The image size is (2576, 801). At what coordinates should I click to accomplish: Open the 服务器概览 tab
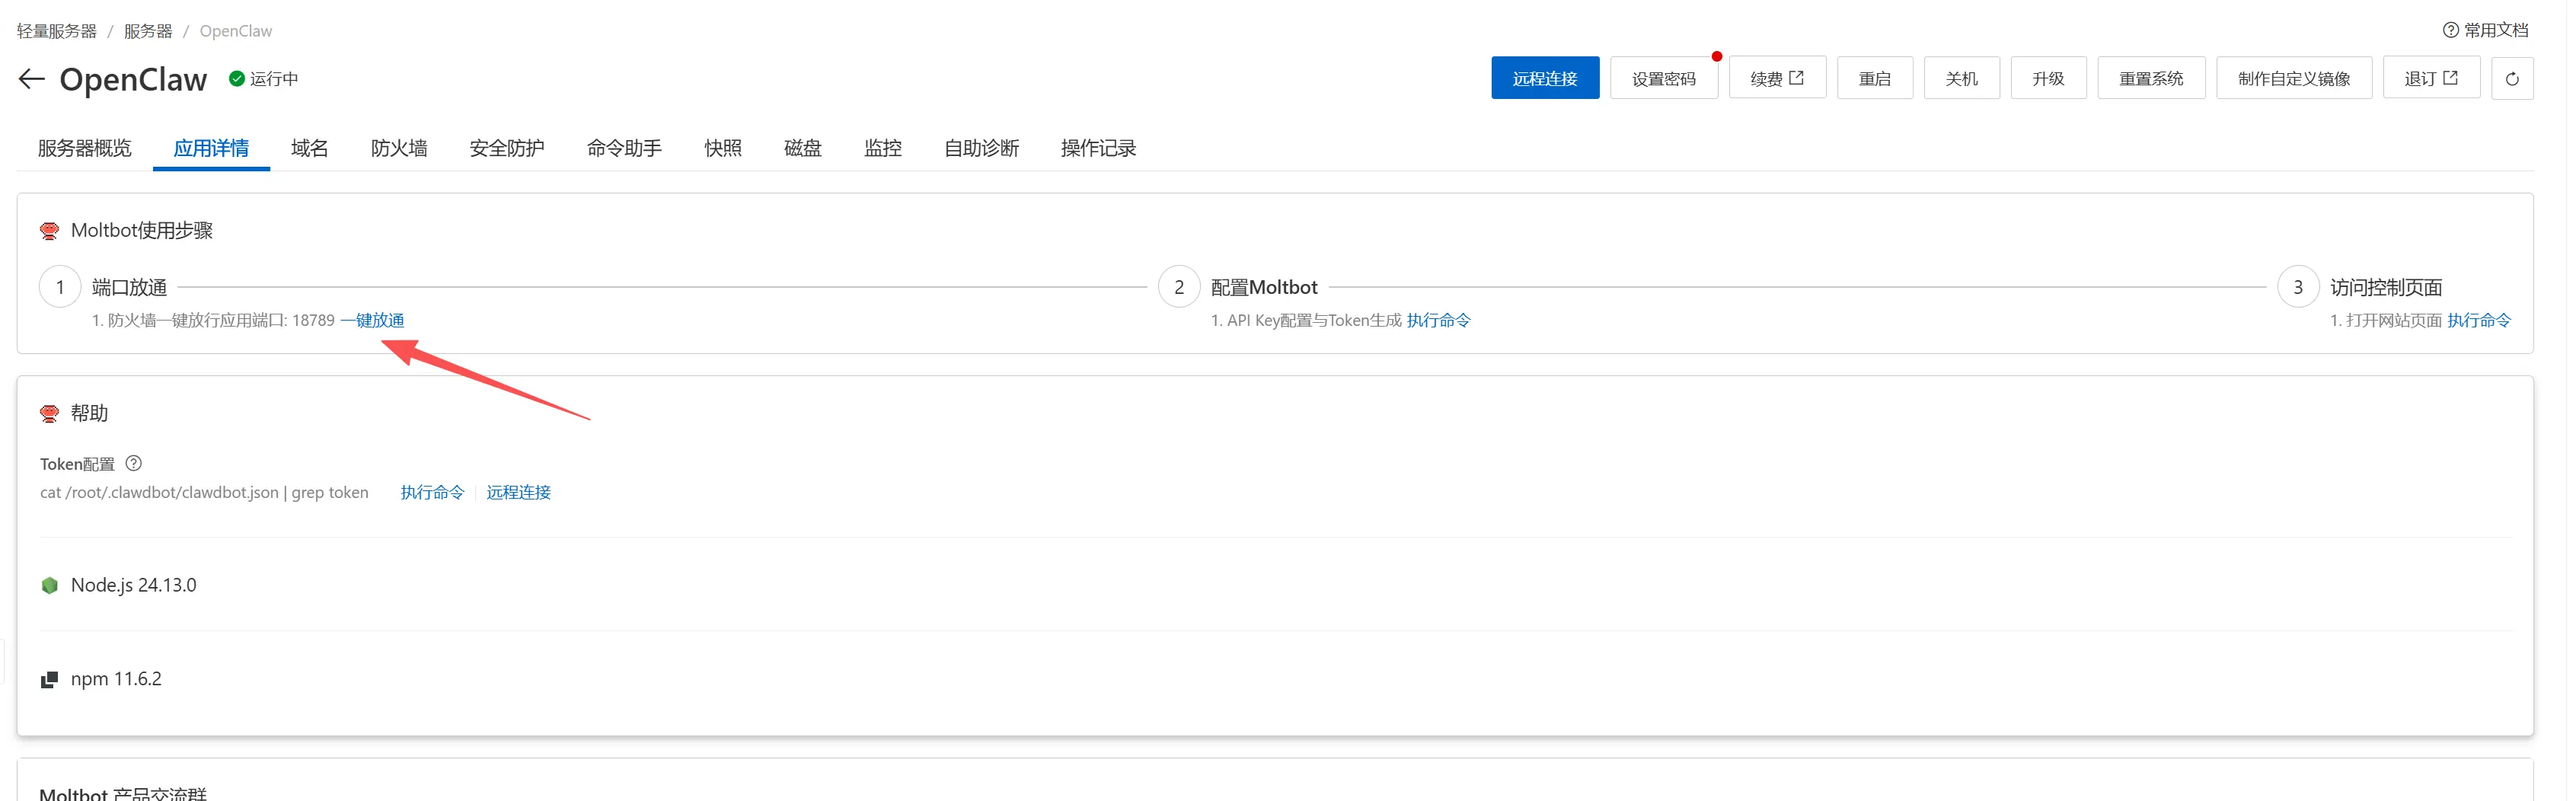click(x=84, y=148)
